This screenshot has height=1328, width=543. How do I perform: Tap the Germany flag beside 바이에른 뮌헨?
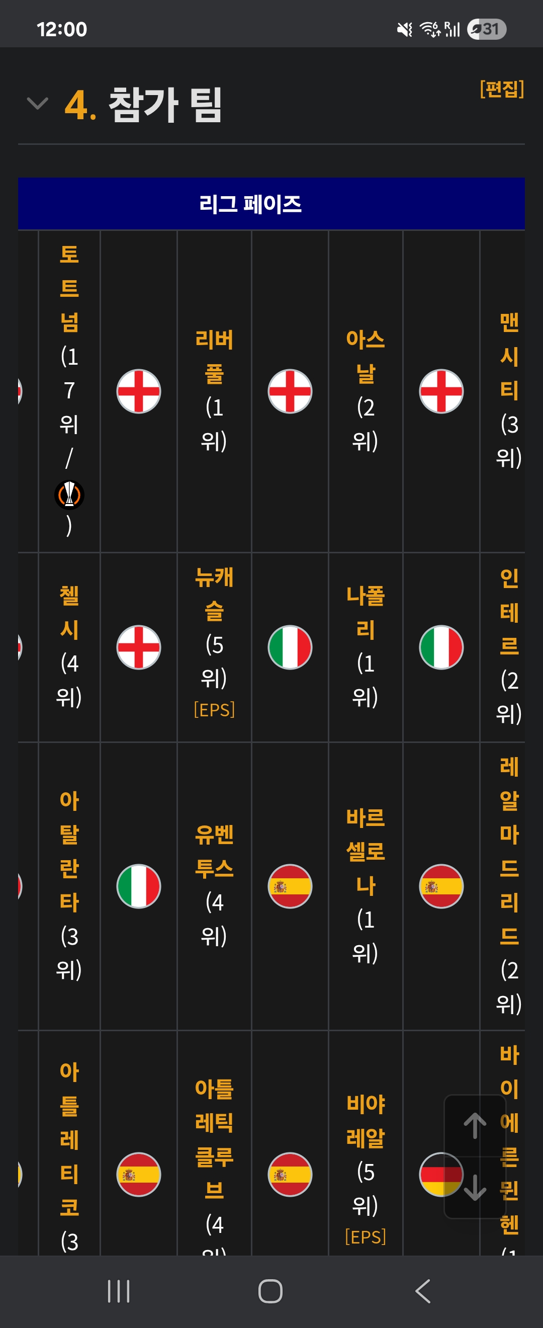[441, 1175]
